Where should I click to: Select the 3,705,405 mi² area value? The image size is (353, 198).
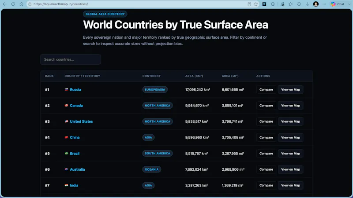tap(233, 137)
